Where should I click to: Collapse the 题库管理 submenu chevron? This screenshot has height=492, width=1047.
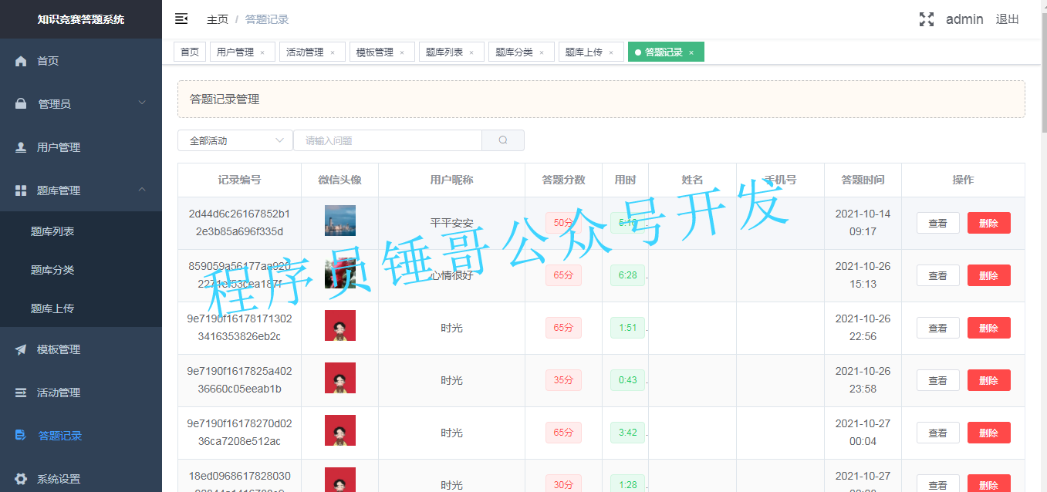pos(142,189)
